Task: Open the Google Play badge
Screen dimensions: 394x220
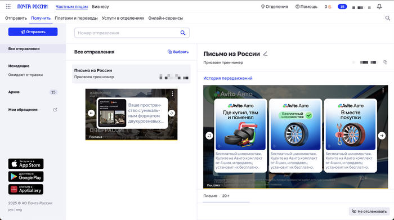Action: pyautogui.click(x=26, y=177)
